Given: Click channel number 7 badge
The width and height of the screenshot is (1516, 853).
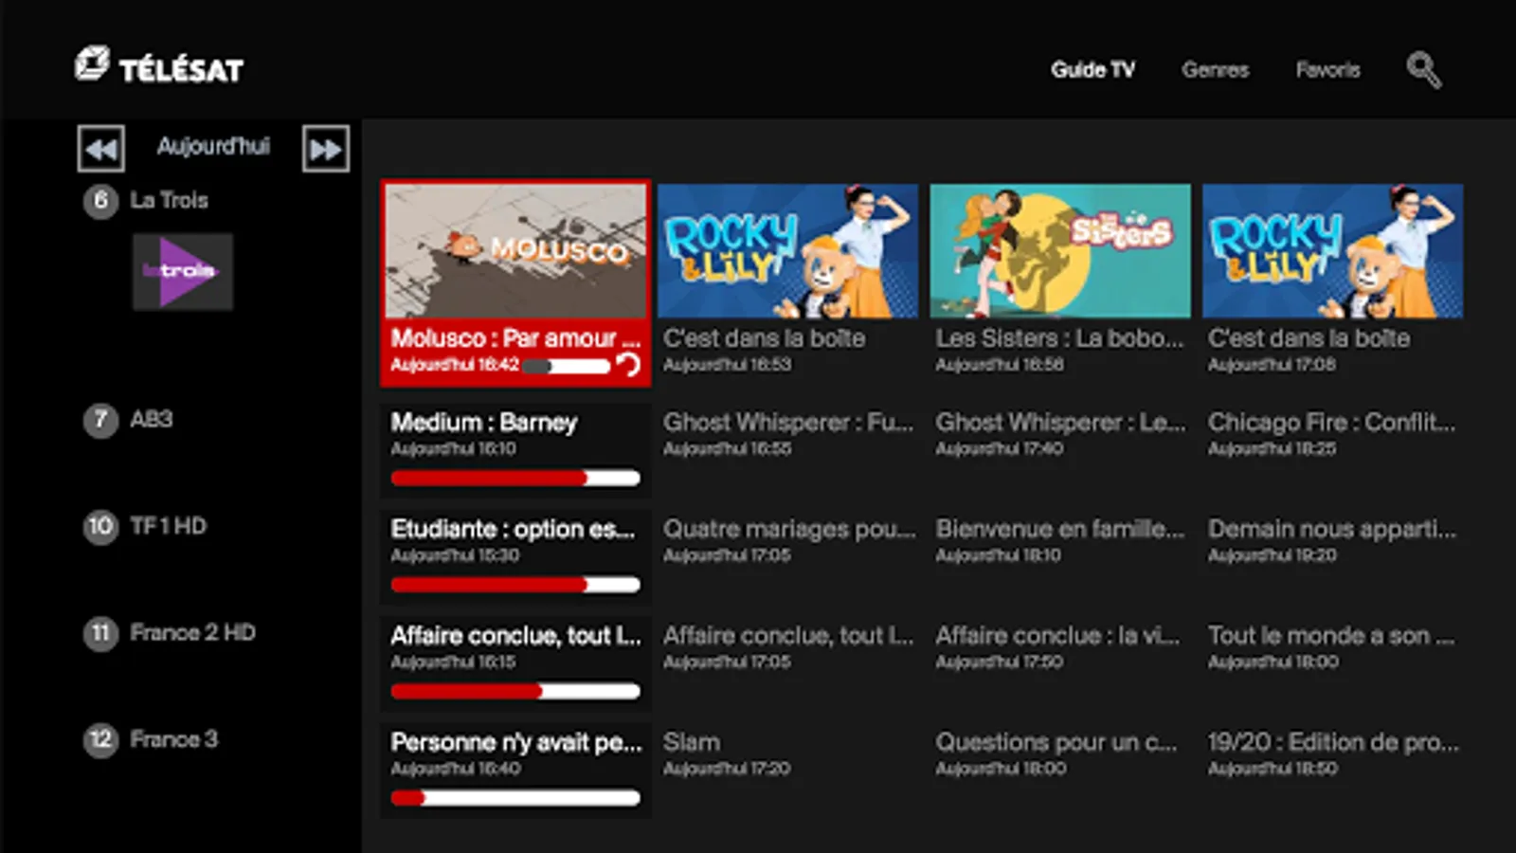Looking at the screenshot, I should tap(100, 420).
